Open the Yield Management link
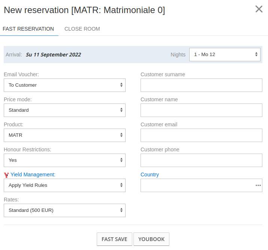The width and height of the screenshot is (268, 250). point(33,175)
